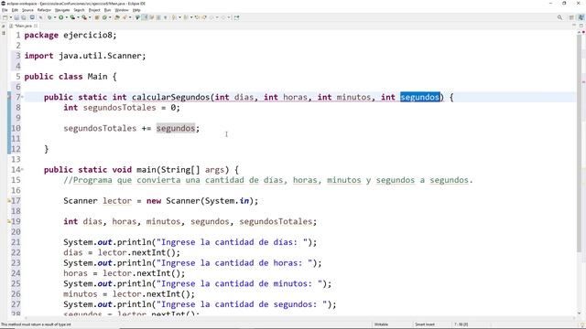586x329 pixels.
Task: Click the Previous Annotation arrow icon
Action: (186, 17)
